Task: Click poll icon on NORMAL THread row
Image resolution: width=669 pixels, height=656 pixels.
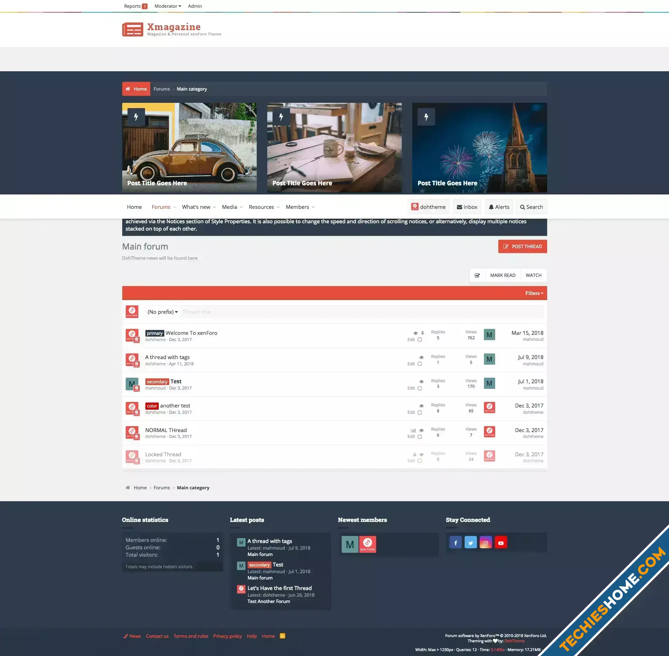Action: click(x=413, y=430)
